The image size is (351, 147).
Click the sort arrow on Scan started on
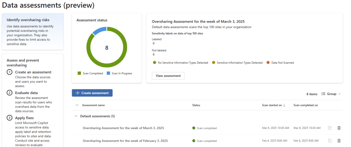(x=284, y=105)
